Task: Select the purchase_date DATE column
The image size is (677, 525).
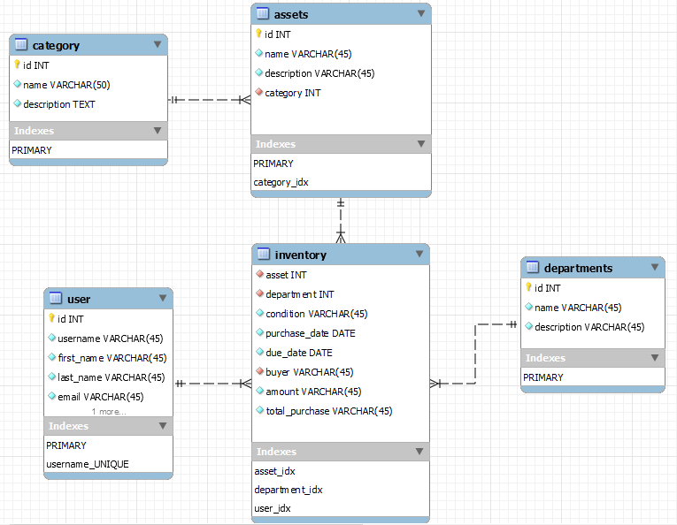Action: [x=310, y=333]
